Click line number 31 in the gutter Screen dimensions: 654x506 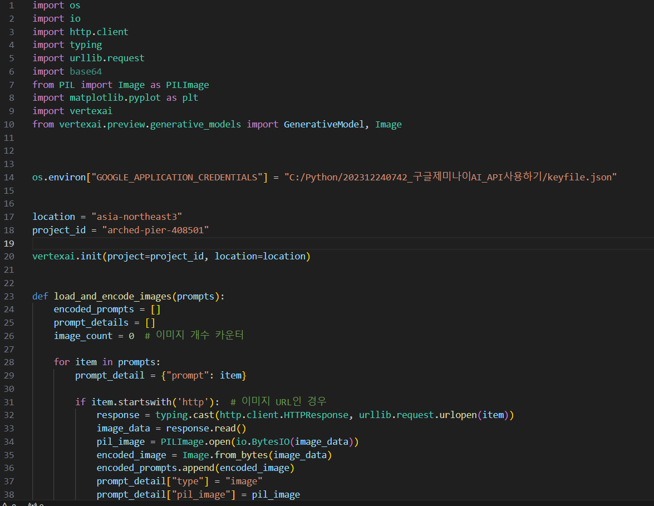9,402
